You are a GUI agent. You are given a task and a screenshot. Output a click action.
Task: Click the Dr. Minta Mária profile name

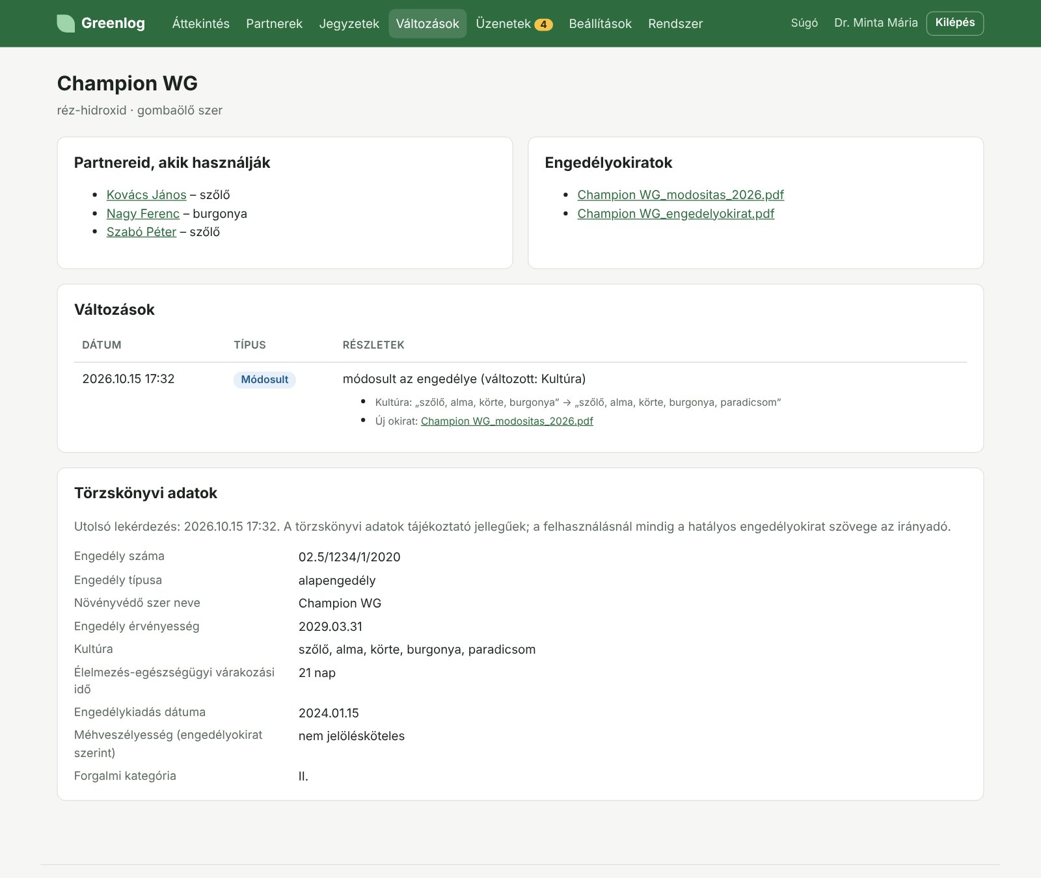pos(876,23)
